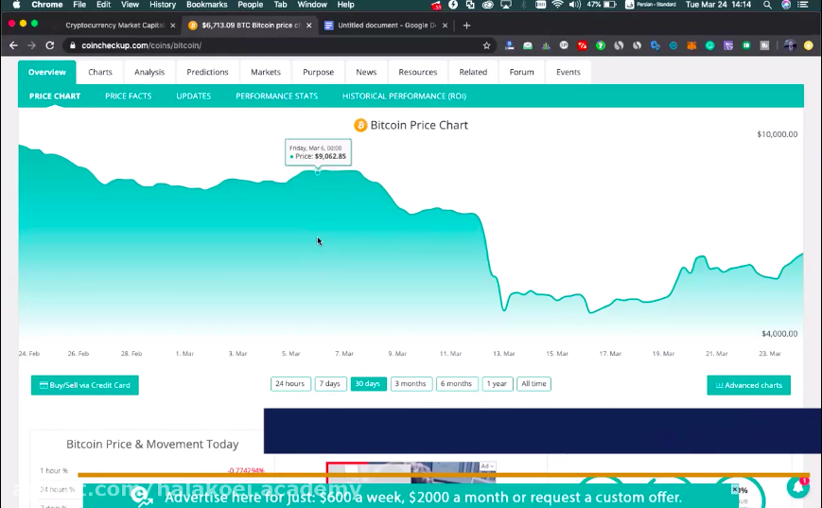This screenshot has width=822, height=508.
Task: Click the Persian - Standard input source
Action: click(651, 5)
